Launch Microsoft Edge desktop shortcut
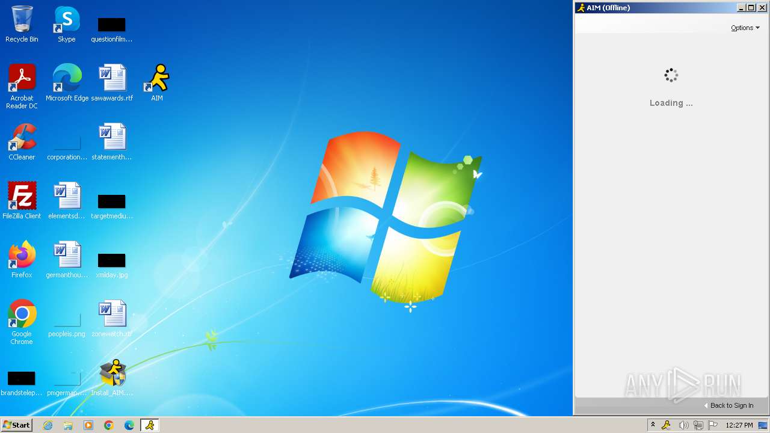The height and width of the screenshot is (433, 770). tap(67, 83)
